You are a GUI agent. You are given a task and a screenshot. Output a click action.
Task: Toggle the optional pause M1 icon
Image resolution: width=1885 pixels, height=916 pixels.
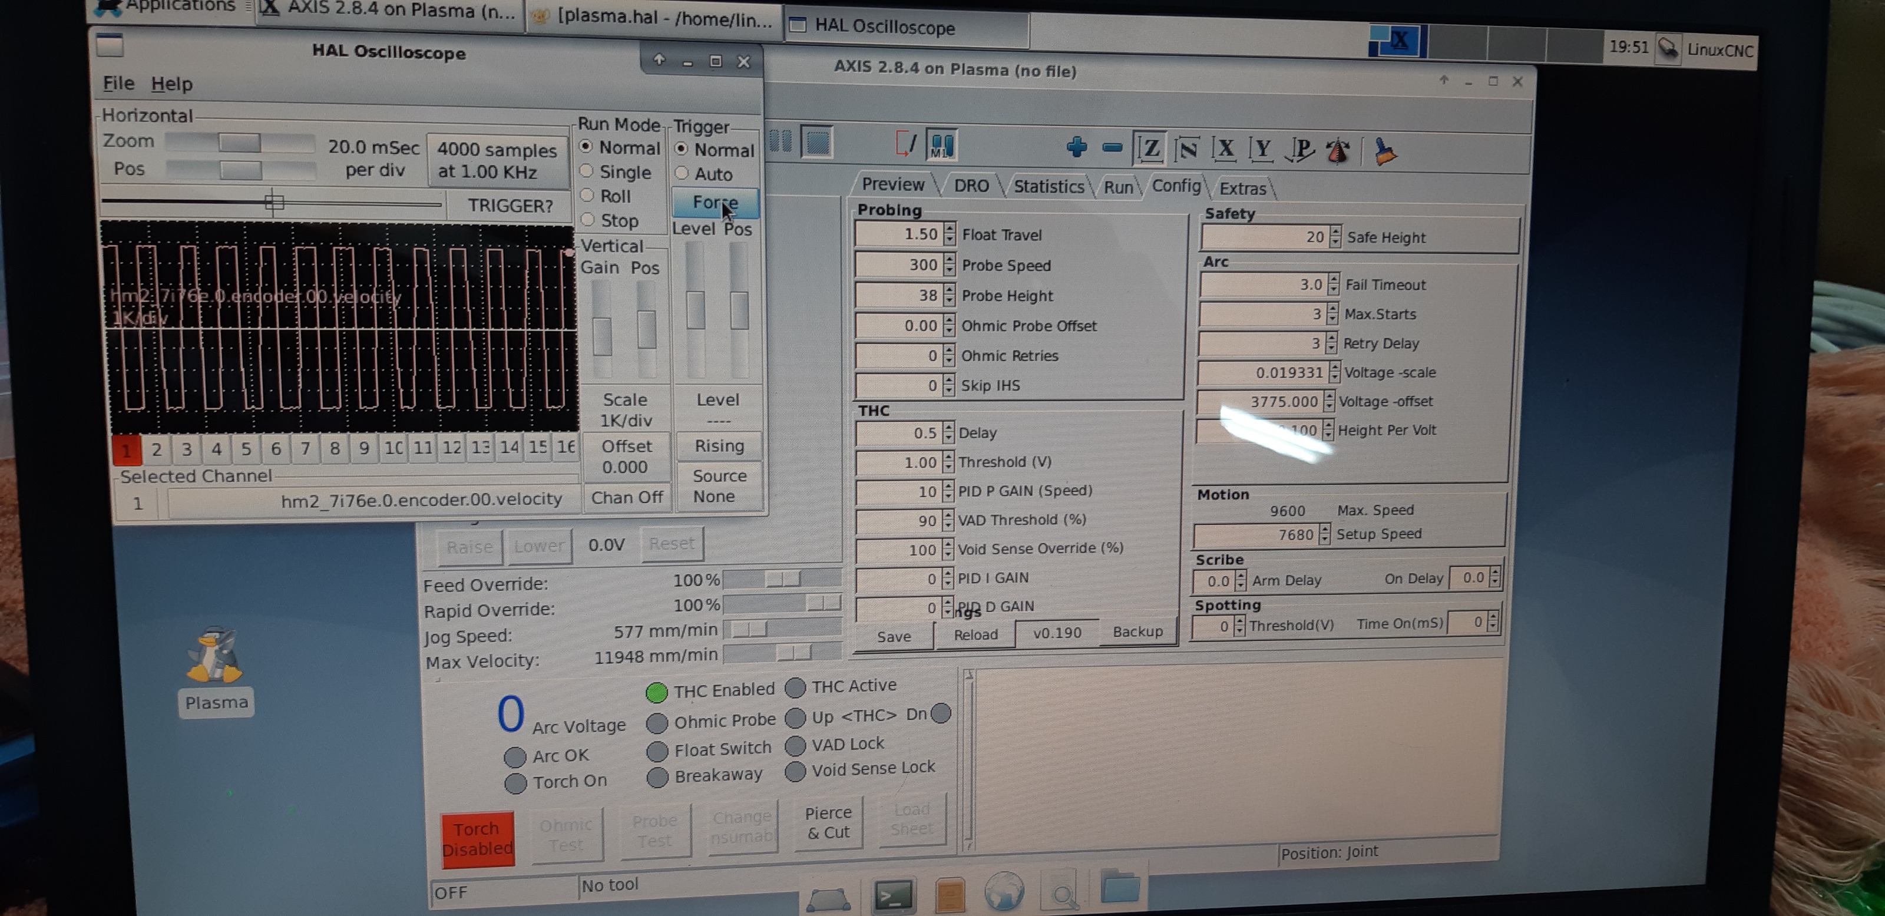click(x=941, y=144)
